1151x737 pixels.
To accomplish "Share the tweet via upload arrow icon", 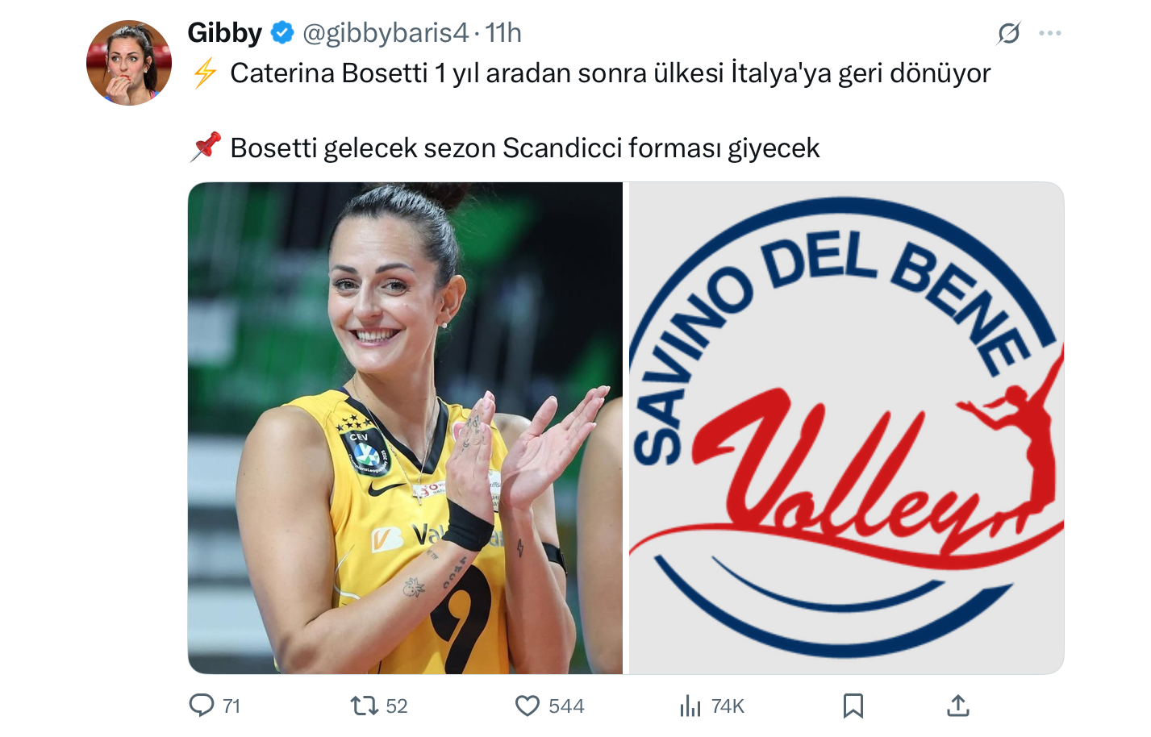I will (957, 706).
